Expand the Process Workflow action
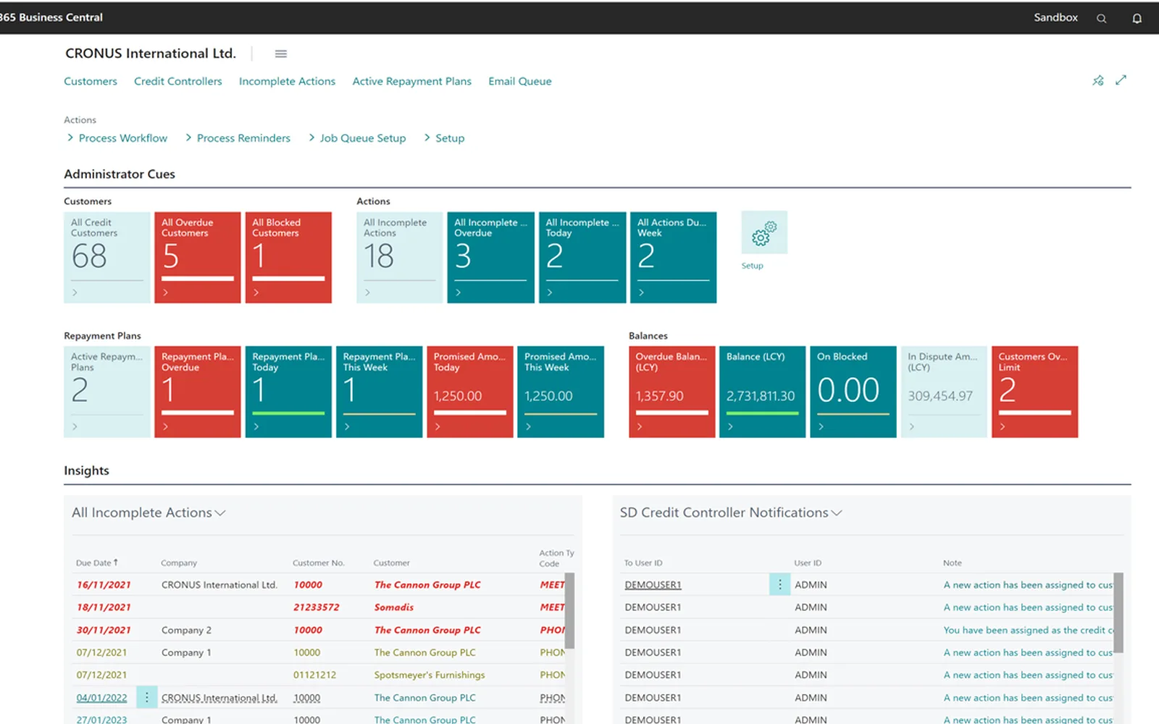The image size is (1159, 724). 117,138
